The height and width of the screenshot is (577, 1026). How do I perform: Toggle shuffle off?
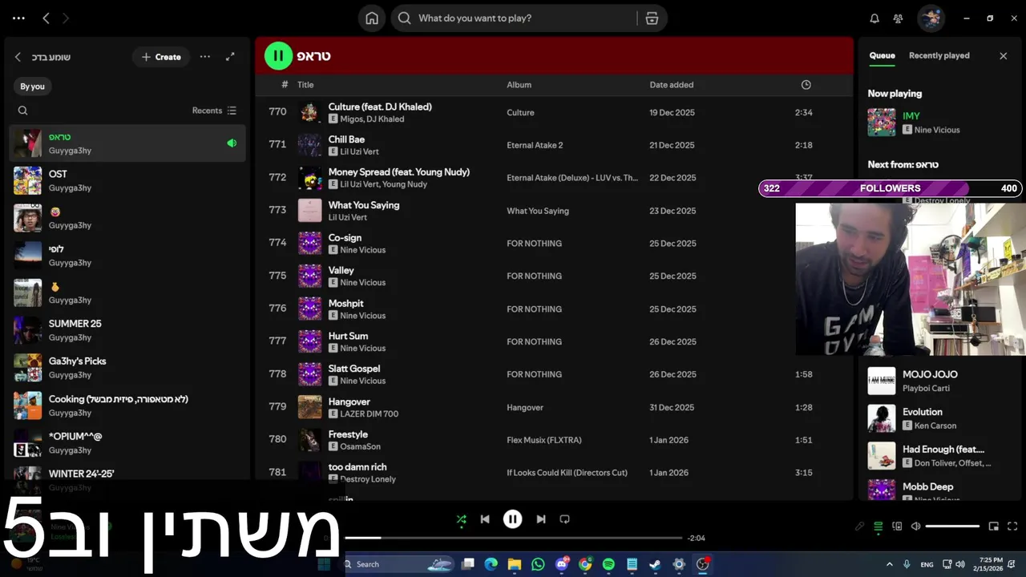[x=461, y=519]
